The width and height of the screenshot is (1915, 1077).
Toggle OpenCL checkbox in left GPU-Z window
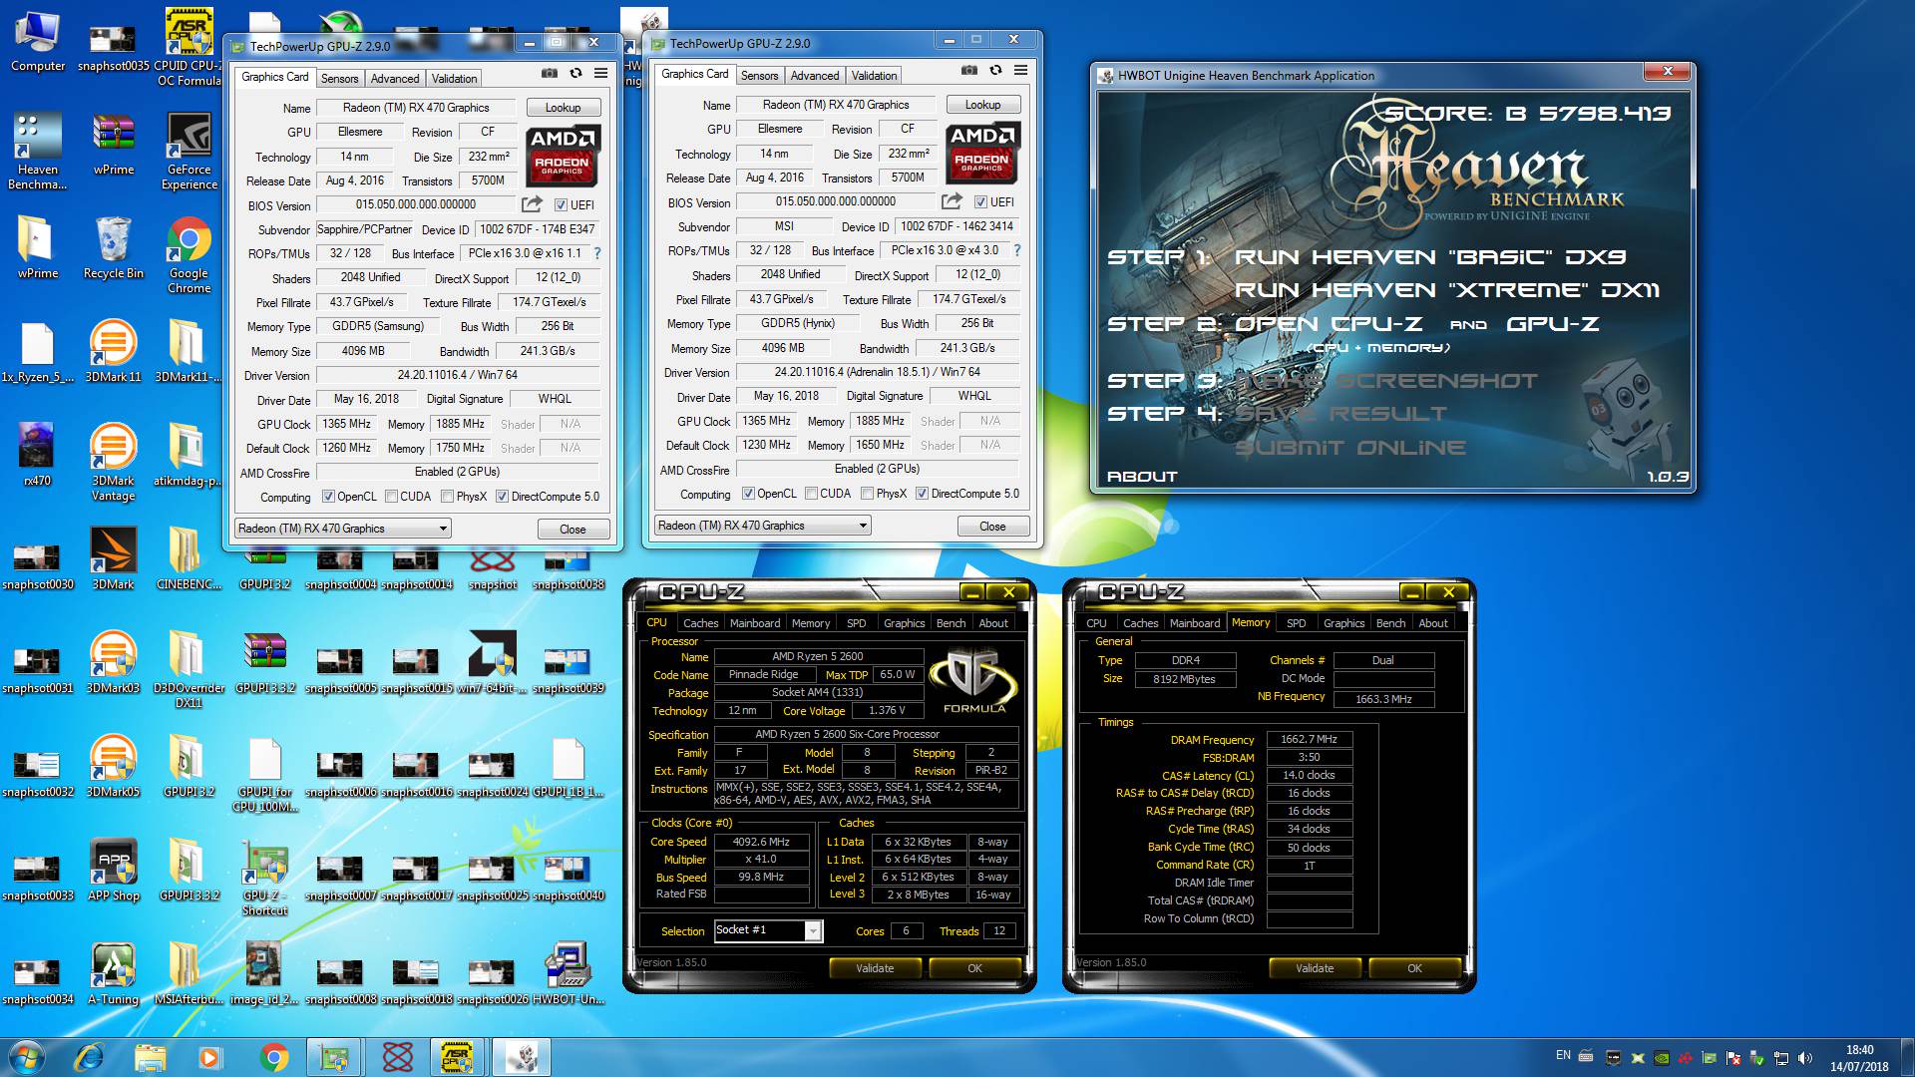(x=328, y=497)
